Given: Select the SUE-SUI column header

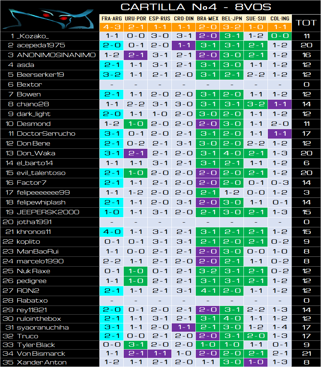Looking at the screenshot, I should point(256,19).
